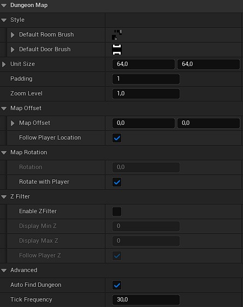The width and height of the screenshot is (243, 307).
Task: Click the Default Door Brush thumbnail preview
Action: click(117, 50)
